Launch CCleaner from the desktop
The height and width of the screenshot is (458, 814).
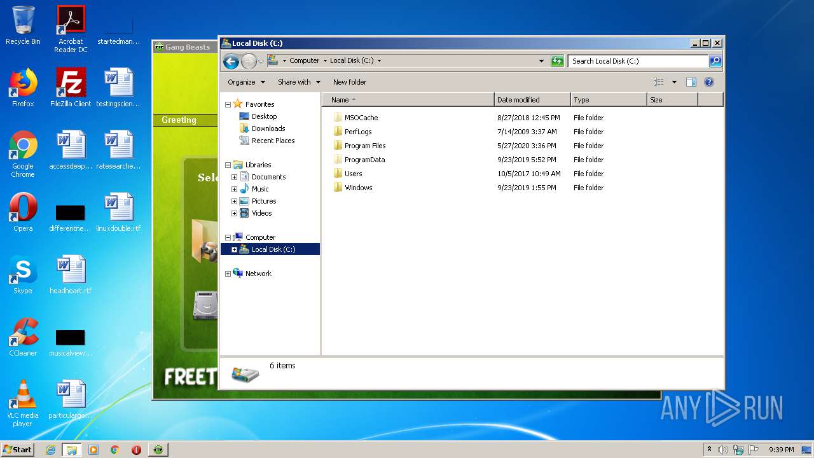point(23,337)
